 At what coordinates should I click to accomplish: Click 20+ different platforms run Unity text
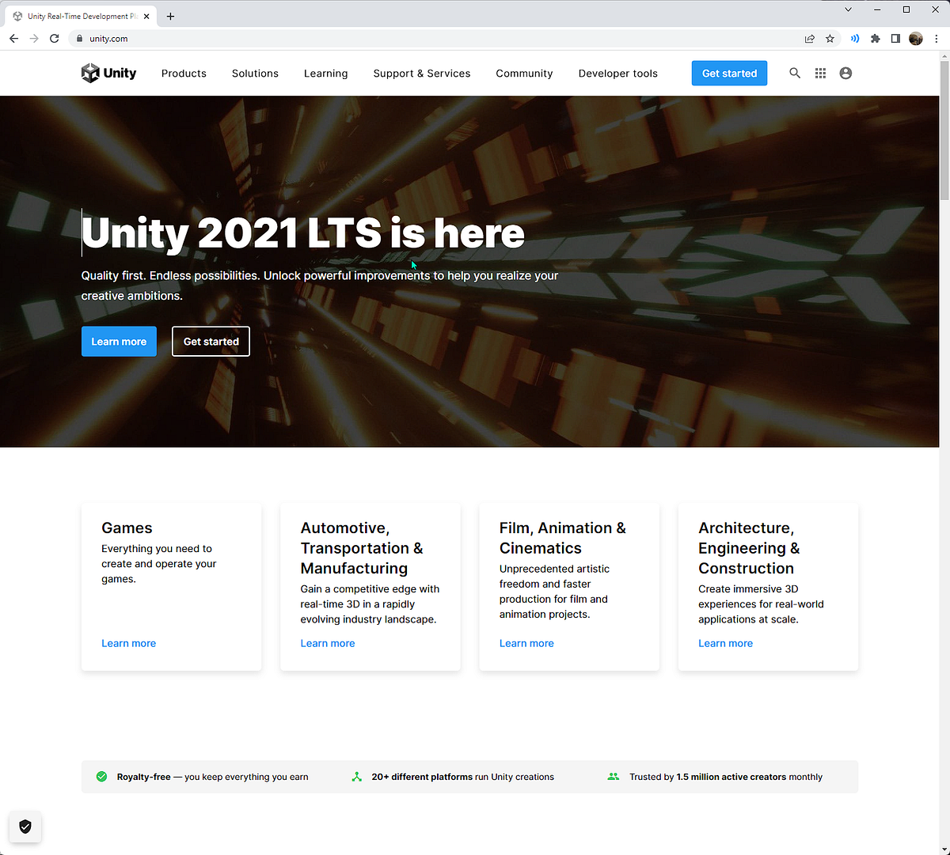[x=462, y=777]
